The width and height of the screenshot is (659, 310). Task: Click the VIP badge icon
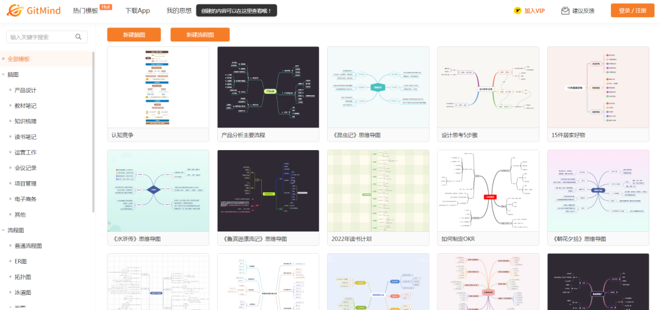[x=517, y=10]
